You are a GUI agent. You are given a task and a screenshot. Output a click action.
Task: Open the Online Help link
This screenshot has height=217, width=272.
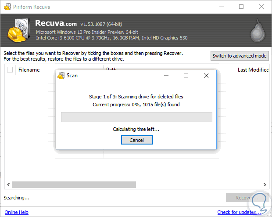coord(17,212)
